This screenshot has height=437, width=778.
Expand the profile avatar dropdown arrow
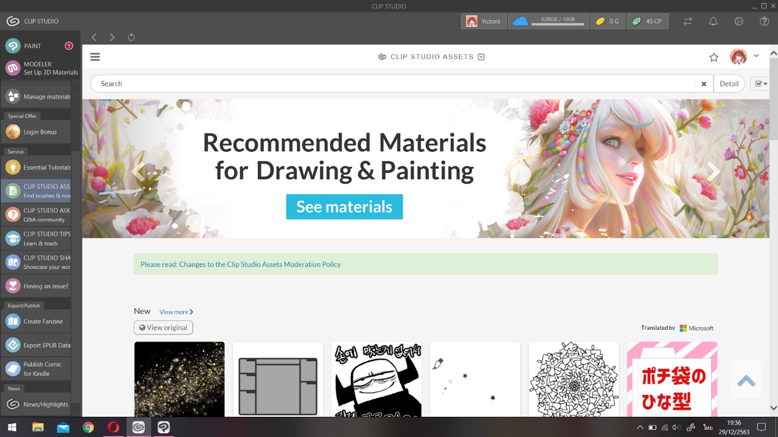click(756, 56)
